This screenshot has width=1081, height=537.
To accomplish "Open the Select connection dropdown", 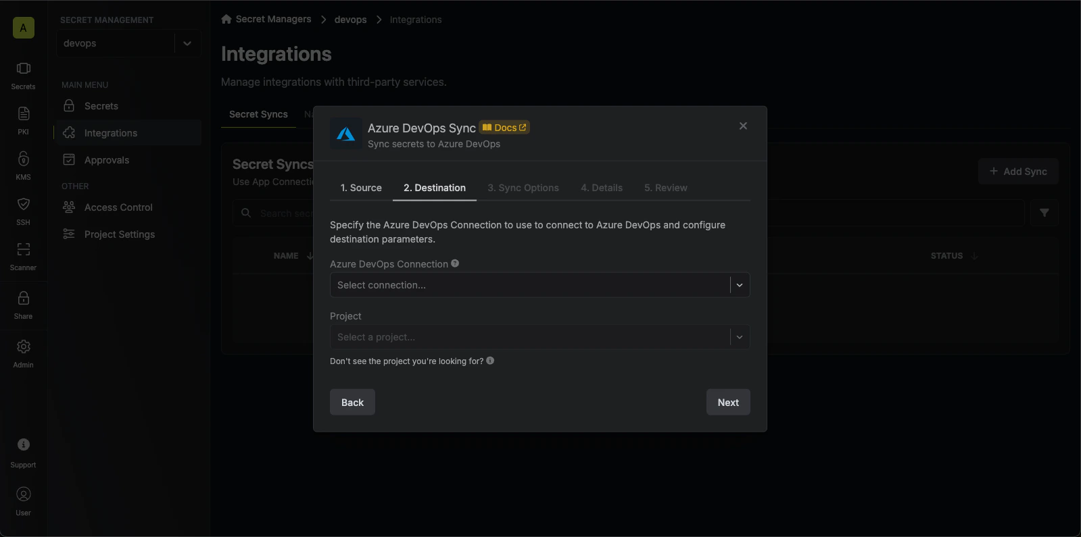I will [x=539, y=285].
